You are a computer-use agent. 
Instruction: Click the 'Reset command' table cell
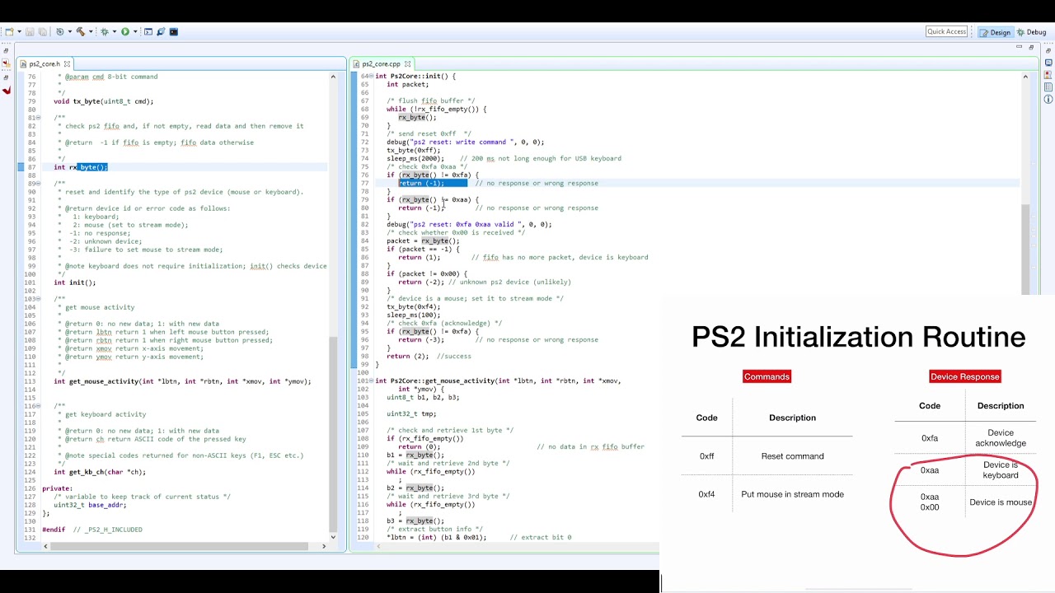792,456
